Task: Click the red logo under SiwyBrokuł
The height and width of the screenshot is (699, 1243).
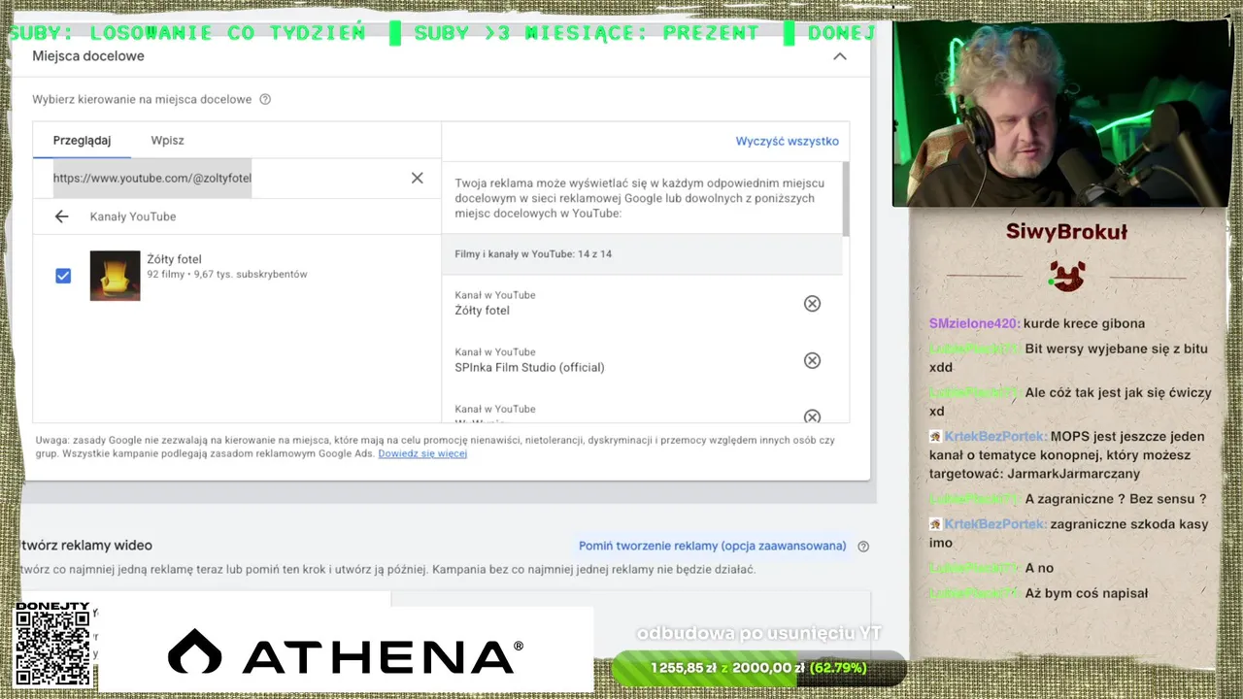Action: pyautogui.click(x=1067, y=276)
